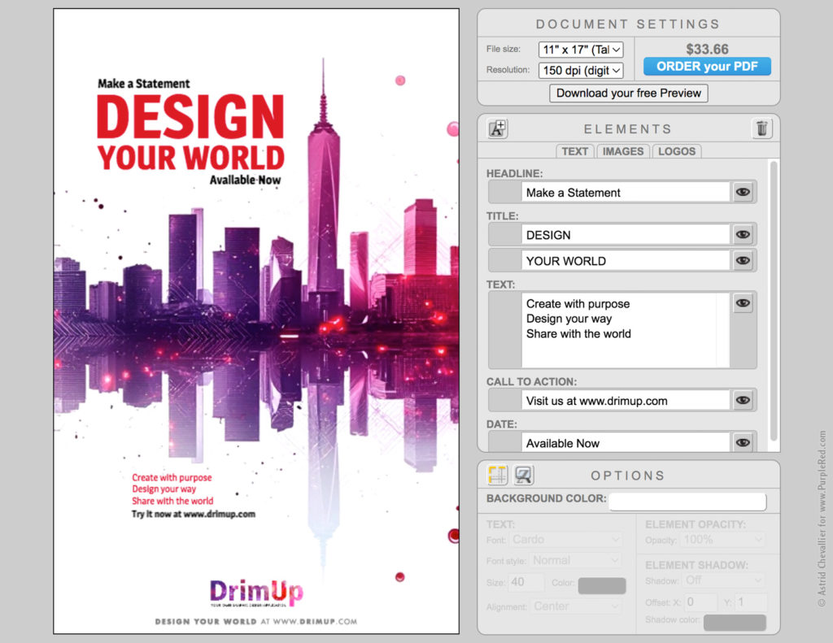Switch to the IMAGES tab
The height and width of the screenshot is (643, 833).
(623, 151)
